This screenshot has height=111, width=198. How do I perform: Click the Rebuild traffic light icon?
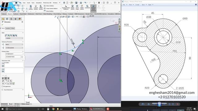99,3
